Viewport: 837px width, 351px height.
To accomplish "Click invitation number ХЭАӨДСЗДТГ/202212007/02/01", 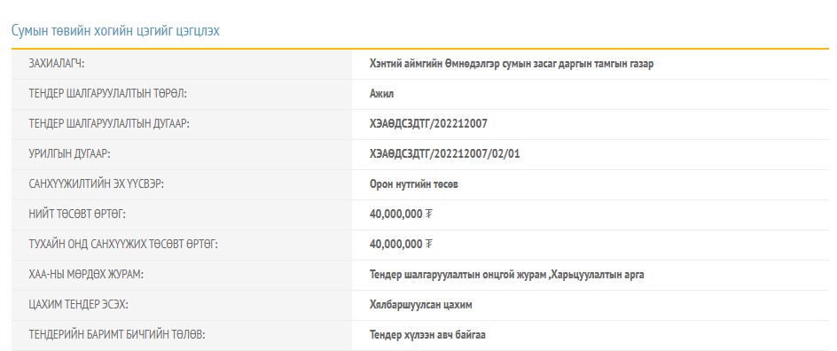I will point(445,154).
